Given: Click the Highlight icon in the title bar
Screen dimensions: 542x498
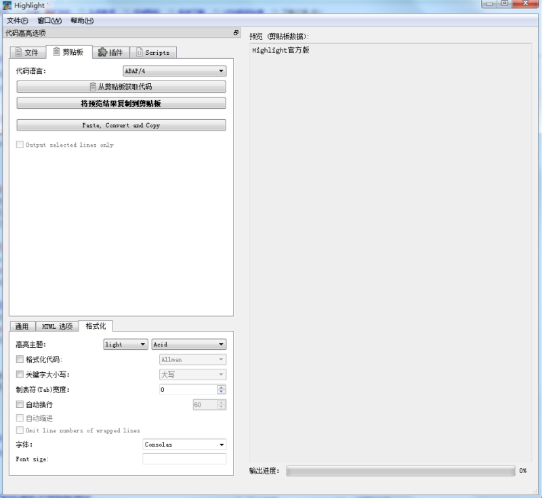Looking at the screenshot, I should coord(7,5).
